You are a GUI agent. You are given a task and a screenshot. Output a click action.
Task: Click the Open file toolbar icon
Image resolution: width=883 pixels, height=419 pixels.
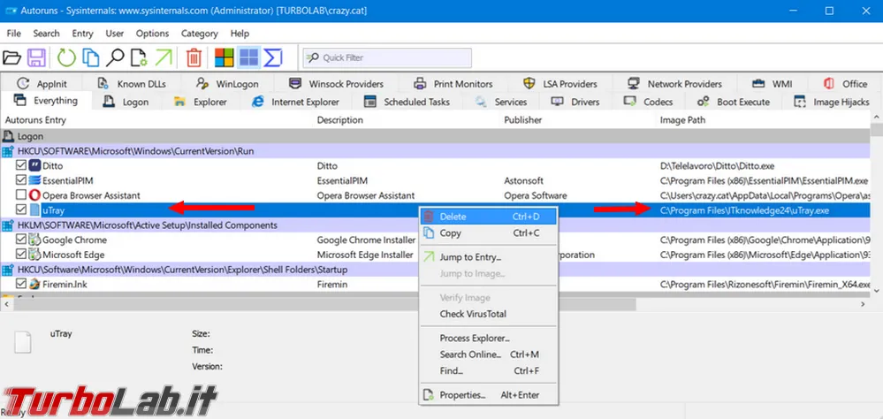11,57
